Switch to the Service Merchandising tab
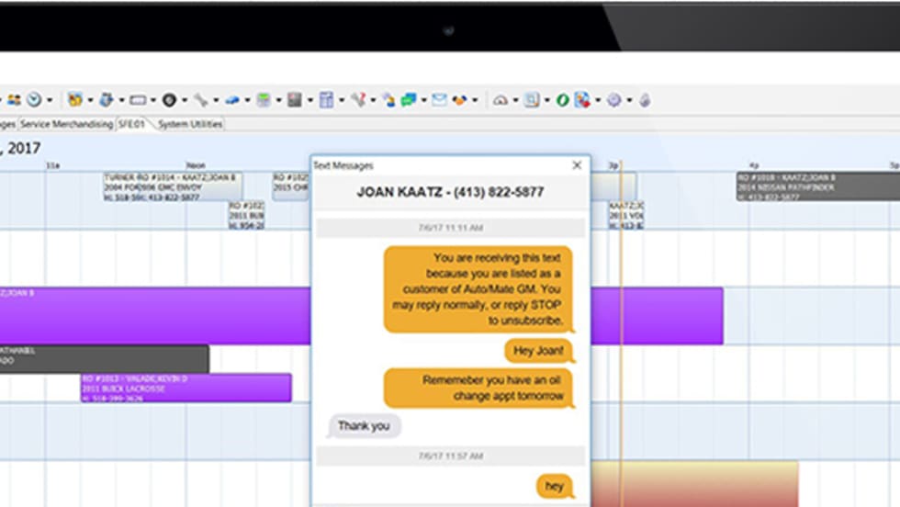This screenshot has height=507, width=900. 66,124
